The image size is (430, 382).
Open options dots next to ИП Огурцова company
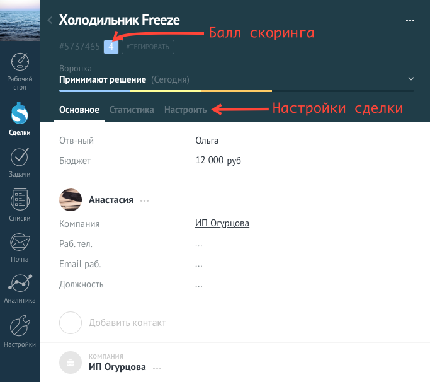157,368
